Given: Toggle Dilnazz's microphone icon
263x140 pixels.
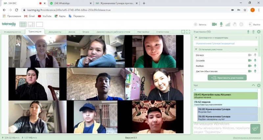Looking at the screenshot, I should [x=255, y=55].
